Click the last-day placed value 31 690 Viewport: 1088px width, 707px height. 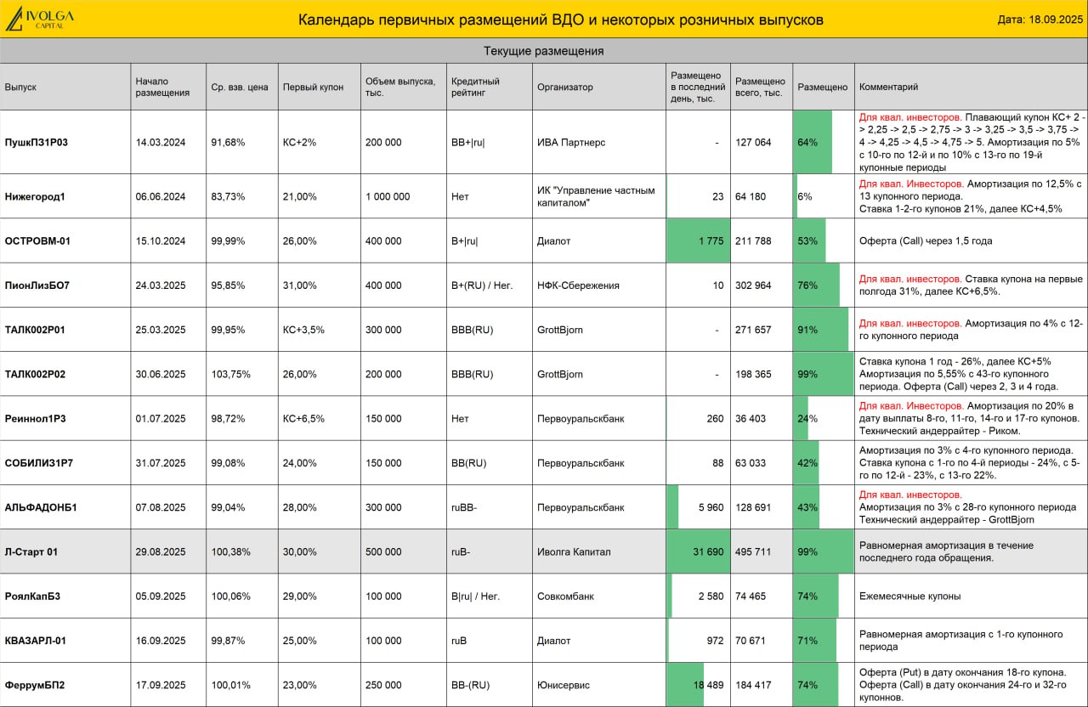click(x=709, y=551)
